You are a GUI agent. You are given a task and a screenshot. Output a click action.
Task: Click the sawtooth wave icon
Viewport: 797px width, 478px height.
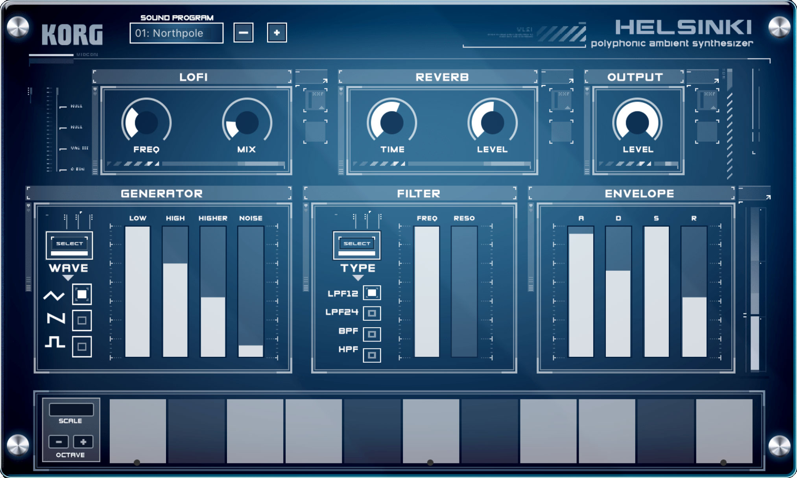point(56,318)
